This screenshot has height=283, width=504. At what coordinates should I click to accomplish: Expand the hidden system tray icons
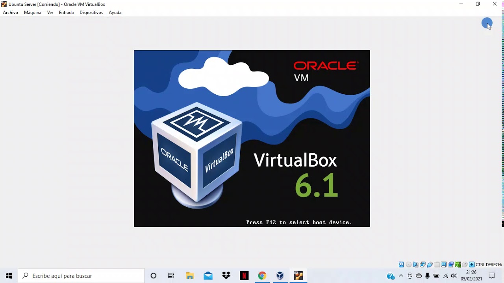[401, 276]
